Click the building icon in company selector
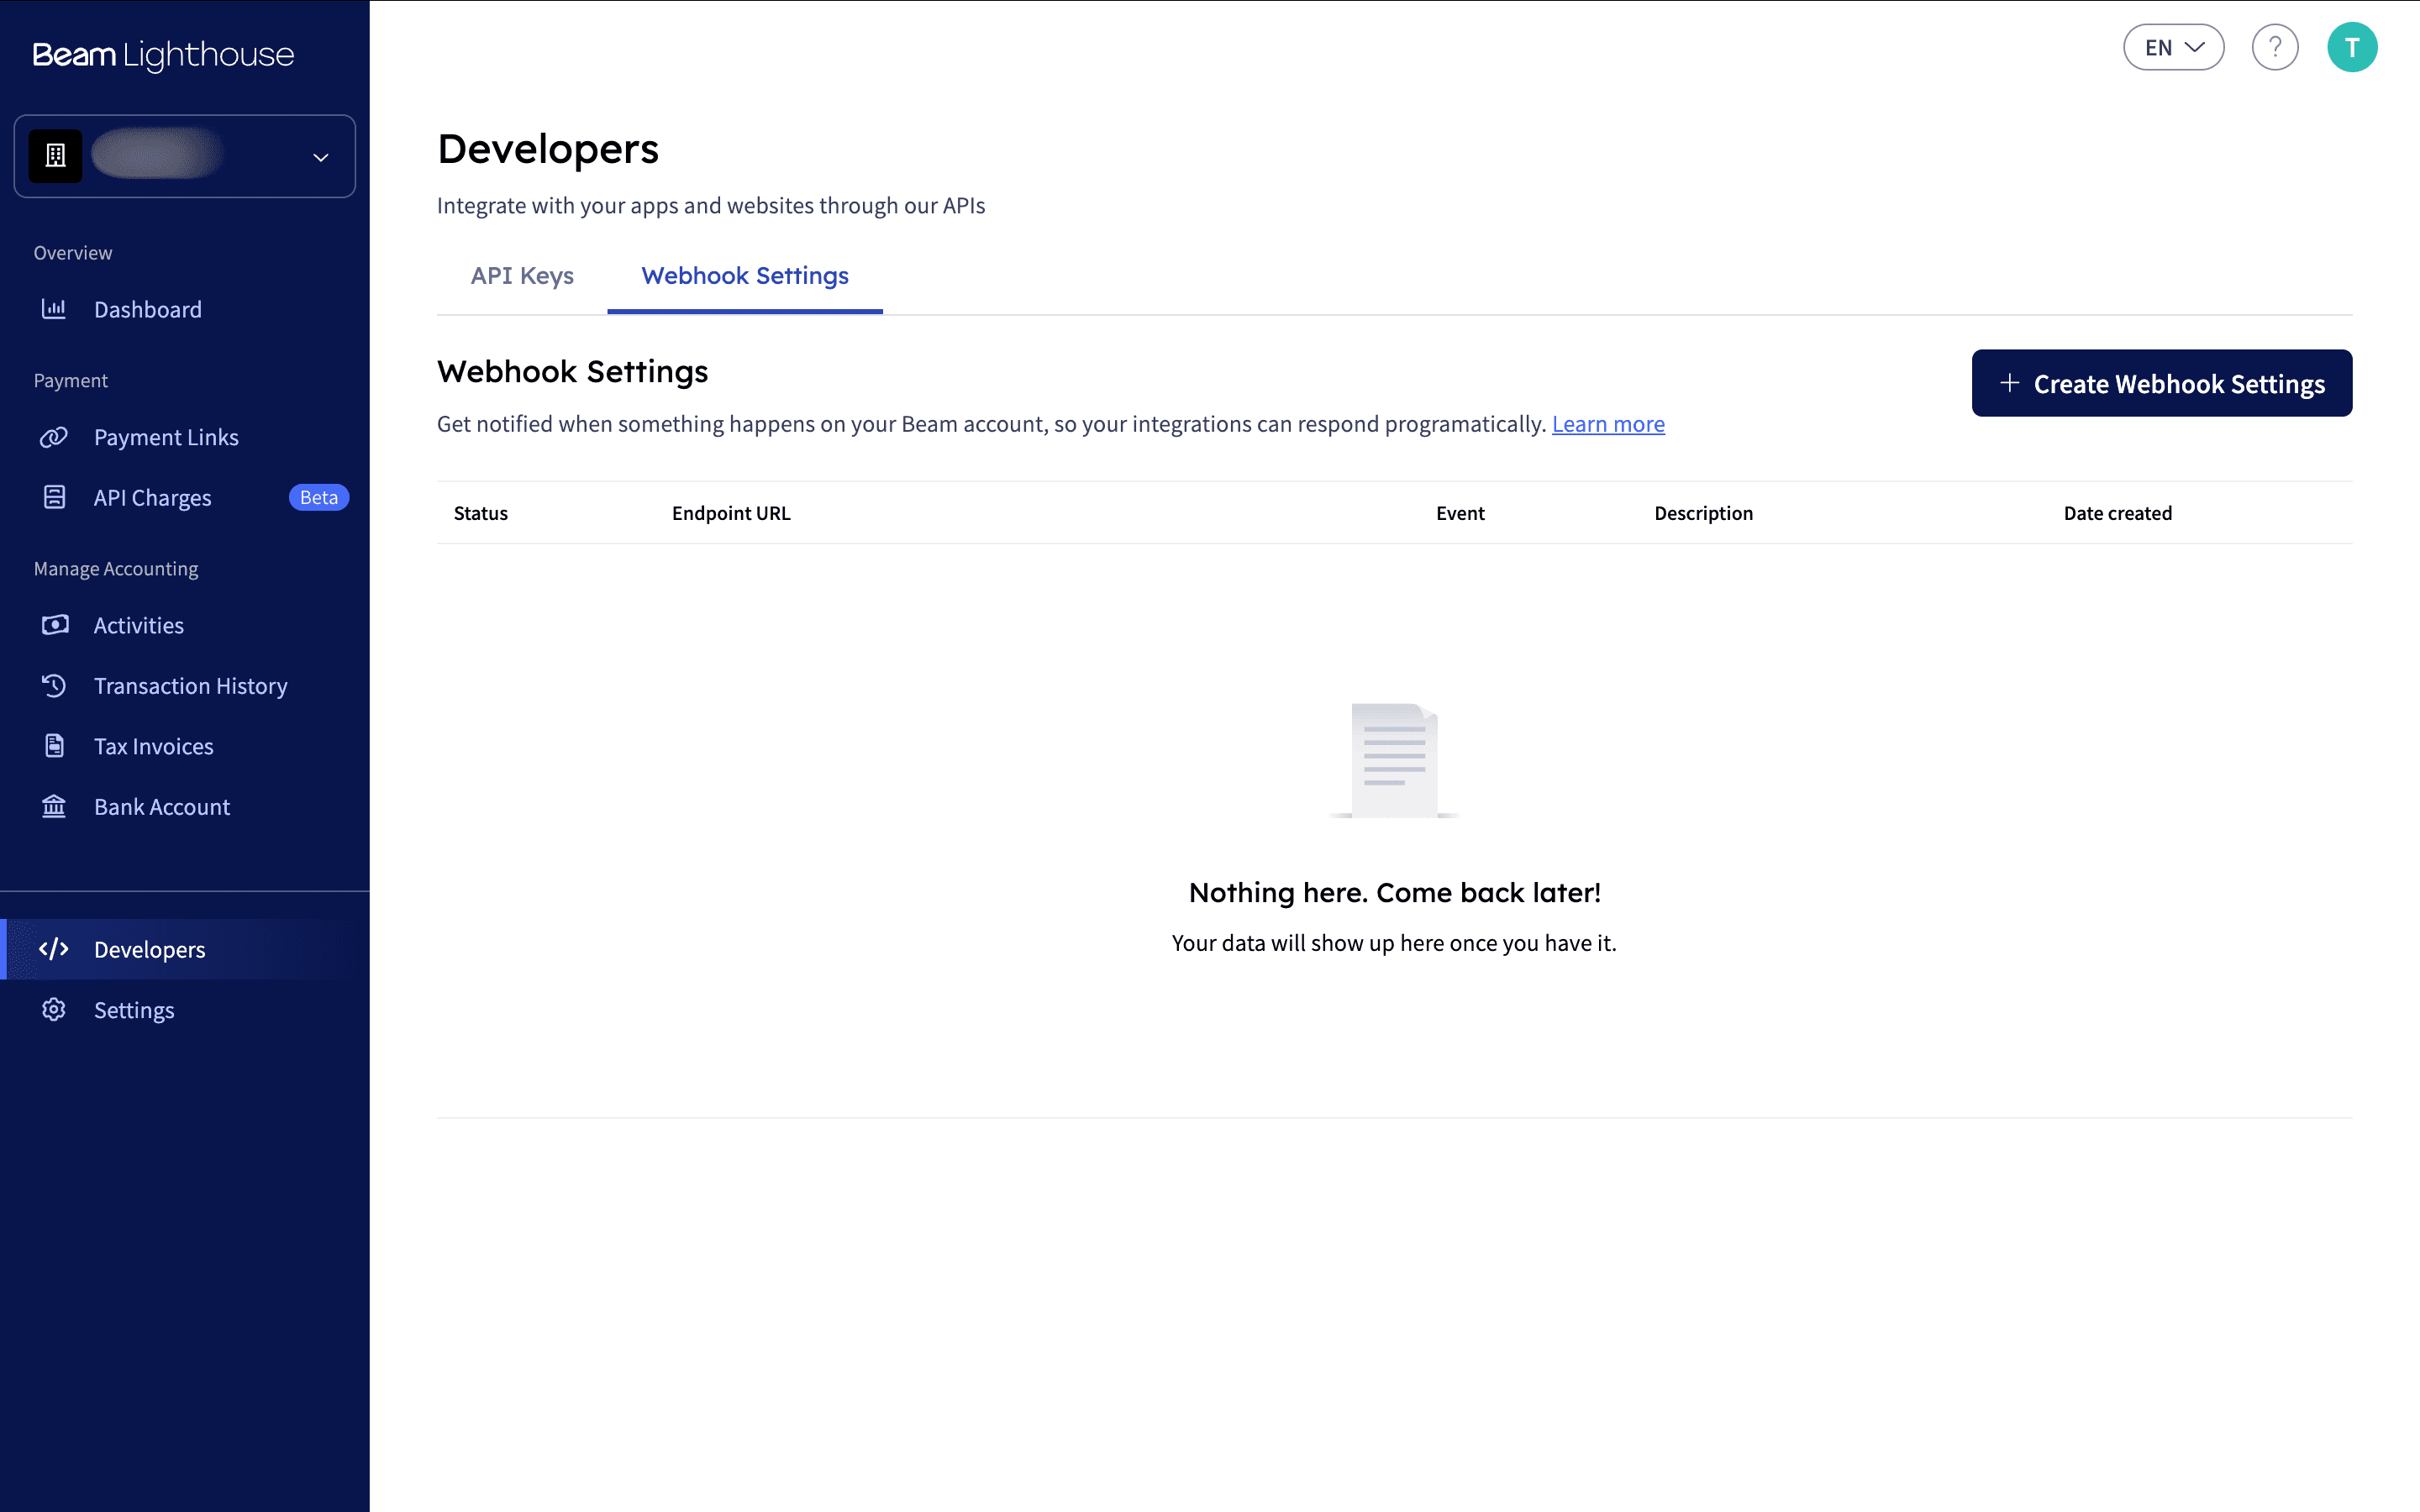This screenshot has height=1512, width=2420. click(x=57, y=155)
